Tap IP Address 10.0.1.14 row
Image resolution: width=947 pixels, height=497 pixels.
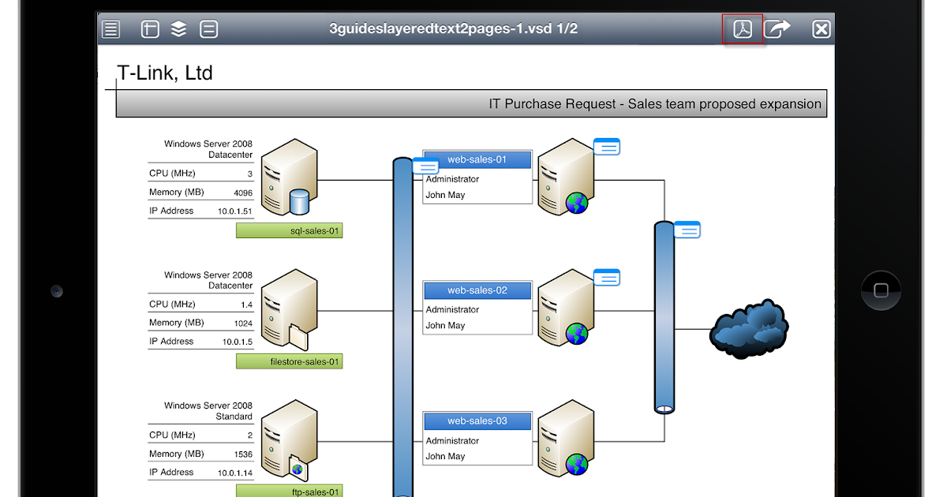(x=200, y=473)
